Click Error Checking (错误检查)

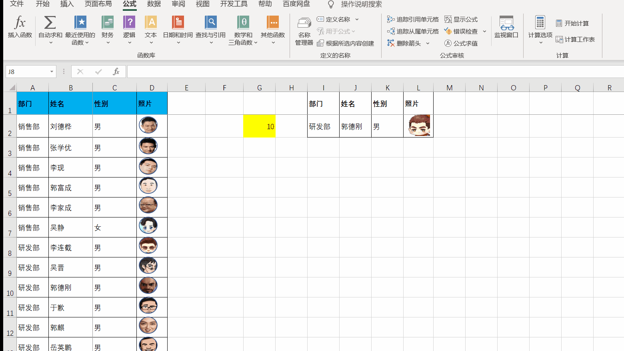click(x=461, y=31)
